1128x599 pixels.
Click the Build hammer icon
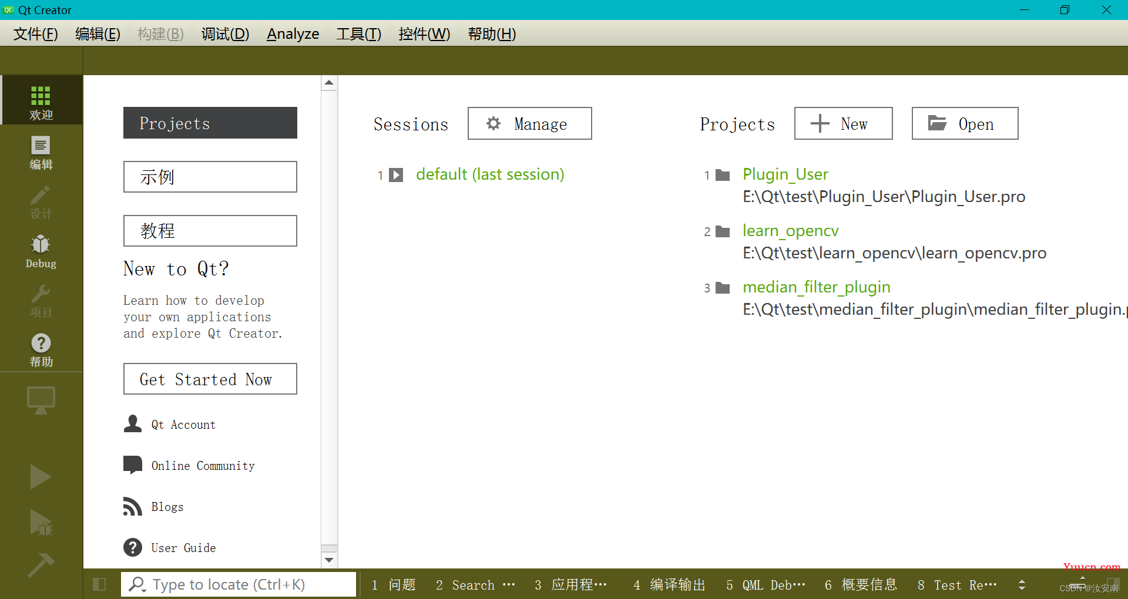pyautogui.click(x=41, y=565)
